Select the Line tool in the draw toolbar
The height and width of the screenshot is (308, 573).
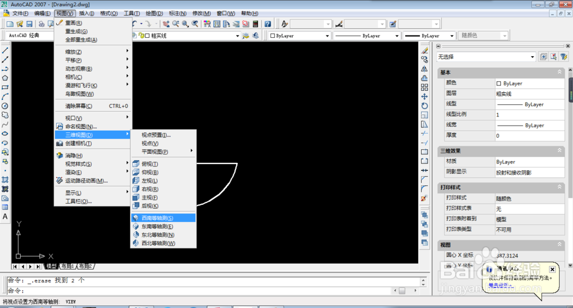5,50
